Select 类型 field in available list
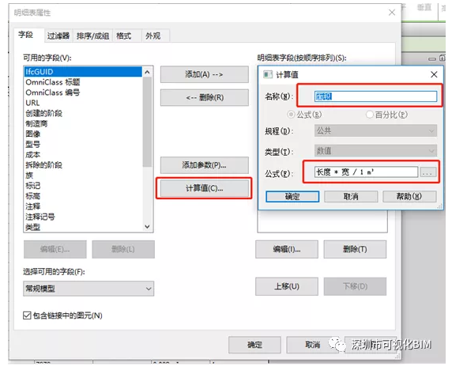The image size is (452, 370). pos(83,227)
